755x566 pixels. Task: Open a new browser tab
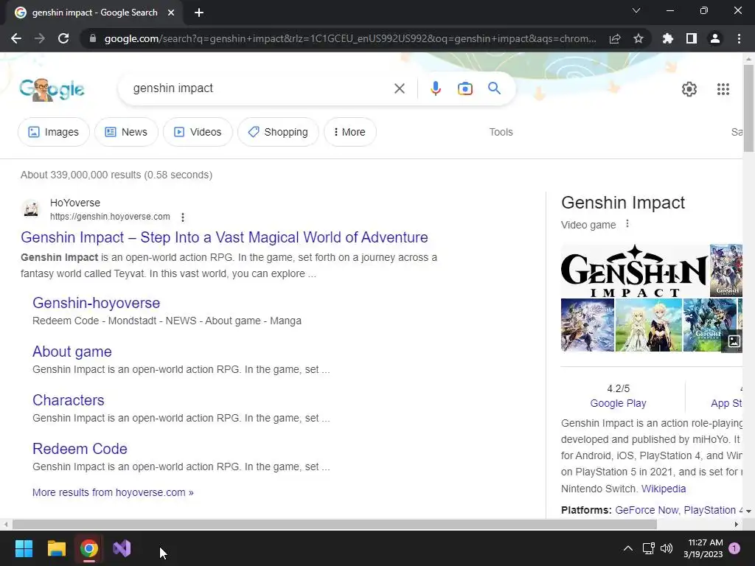pos(199,13)
